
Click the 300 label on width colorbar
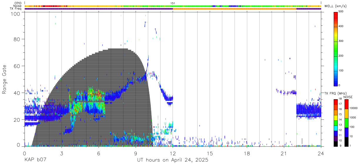click(x=342, y=41)
